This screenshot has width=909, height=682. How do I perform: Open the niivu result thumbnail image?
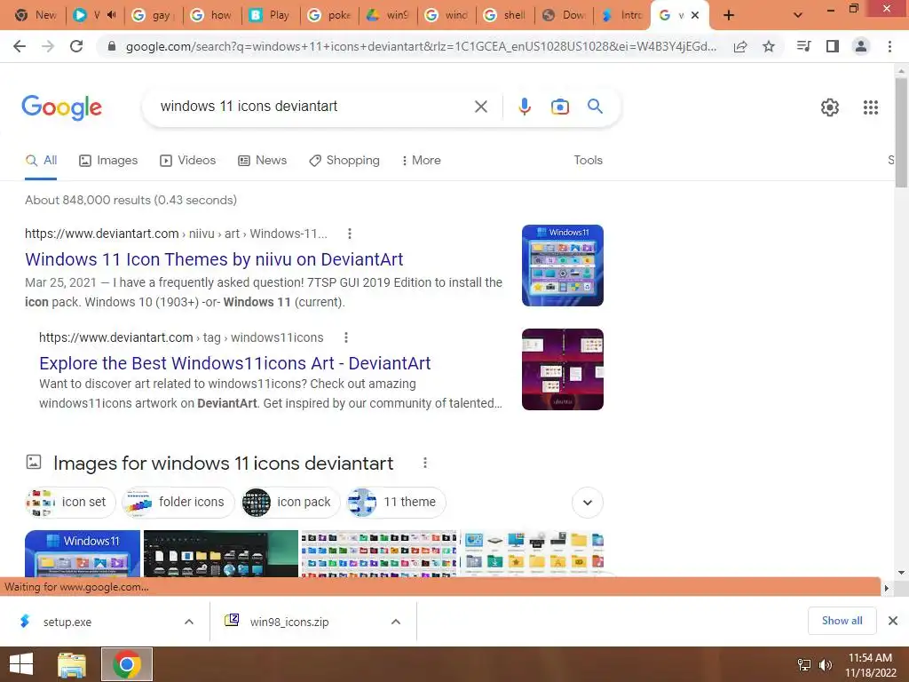pyautogui.click(x=562, y=266)
